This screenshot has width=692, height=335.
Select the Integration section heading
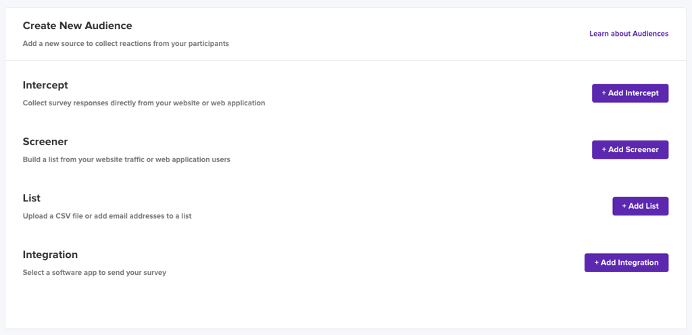point(50,255)
